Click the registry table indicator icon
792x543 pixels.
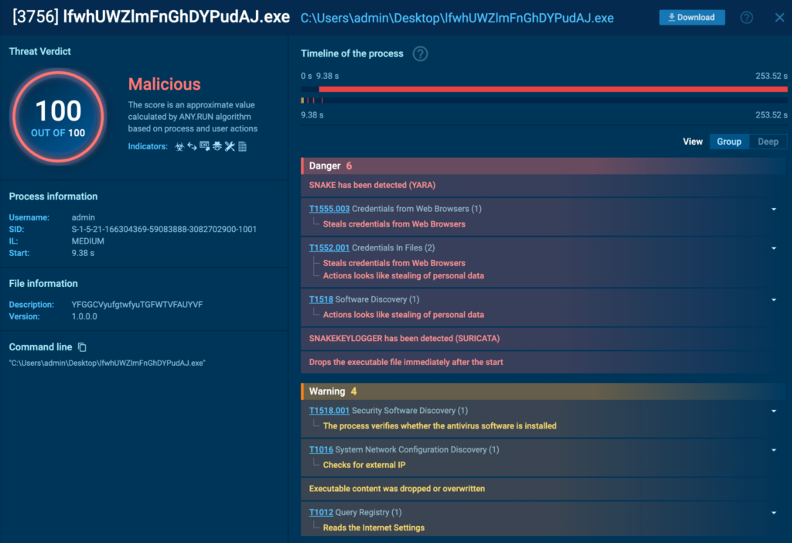pos(242,146)
